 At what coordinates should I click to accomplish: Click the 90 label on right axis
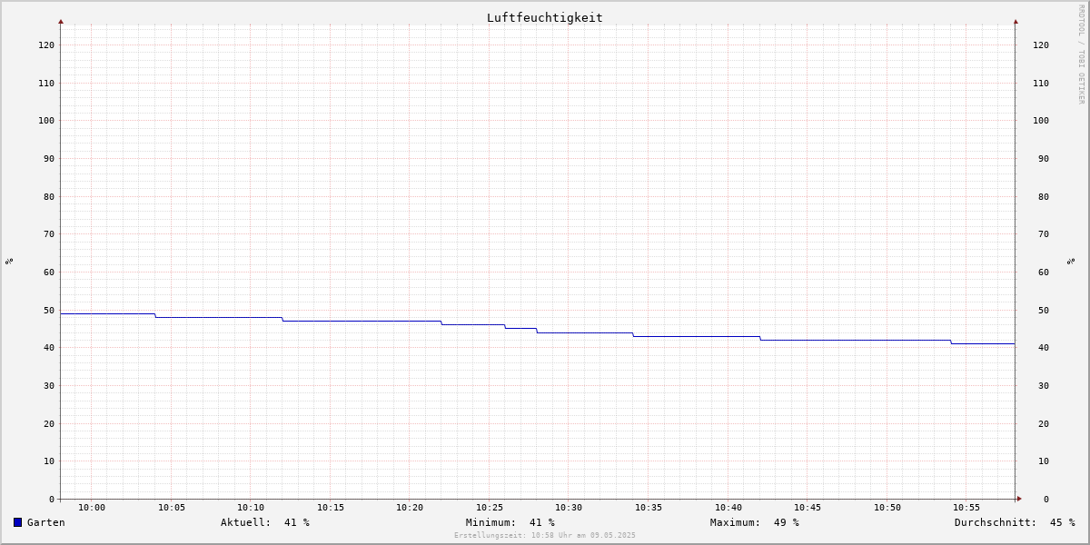tap(1044, 158)
